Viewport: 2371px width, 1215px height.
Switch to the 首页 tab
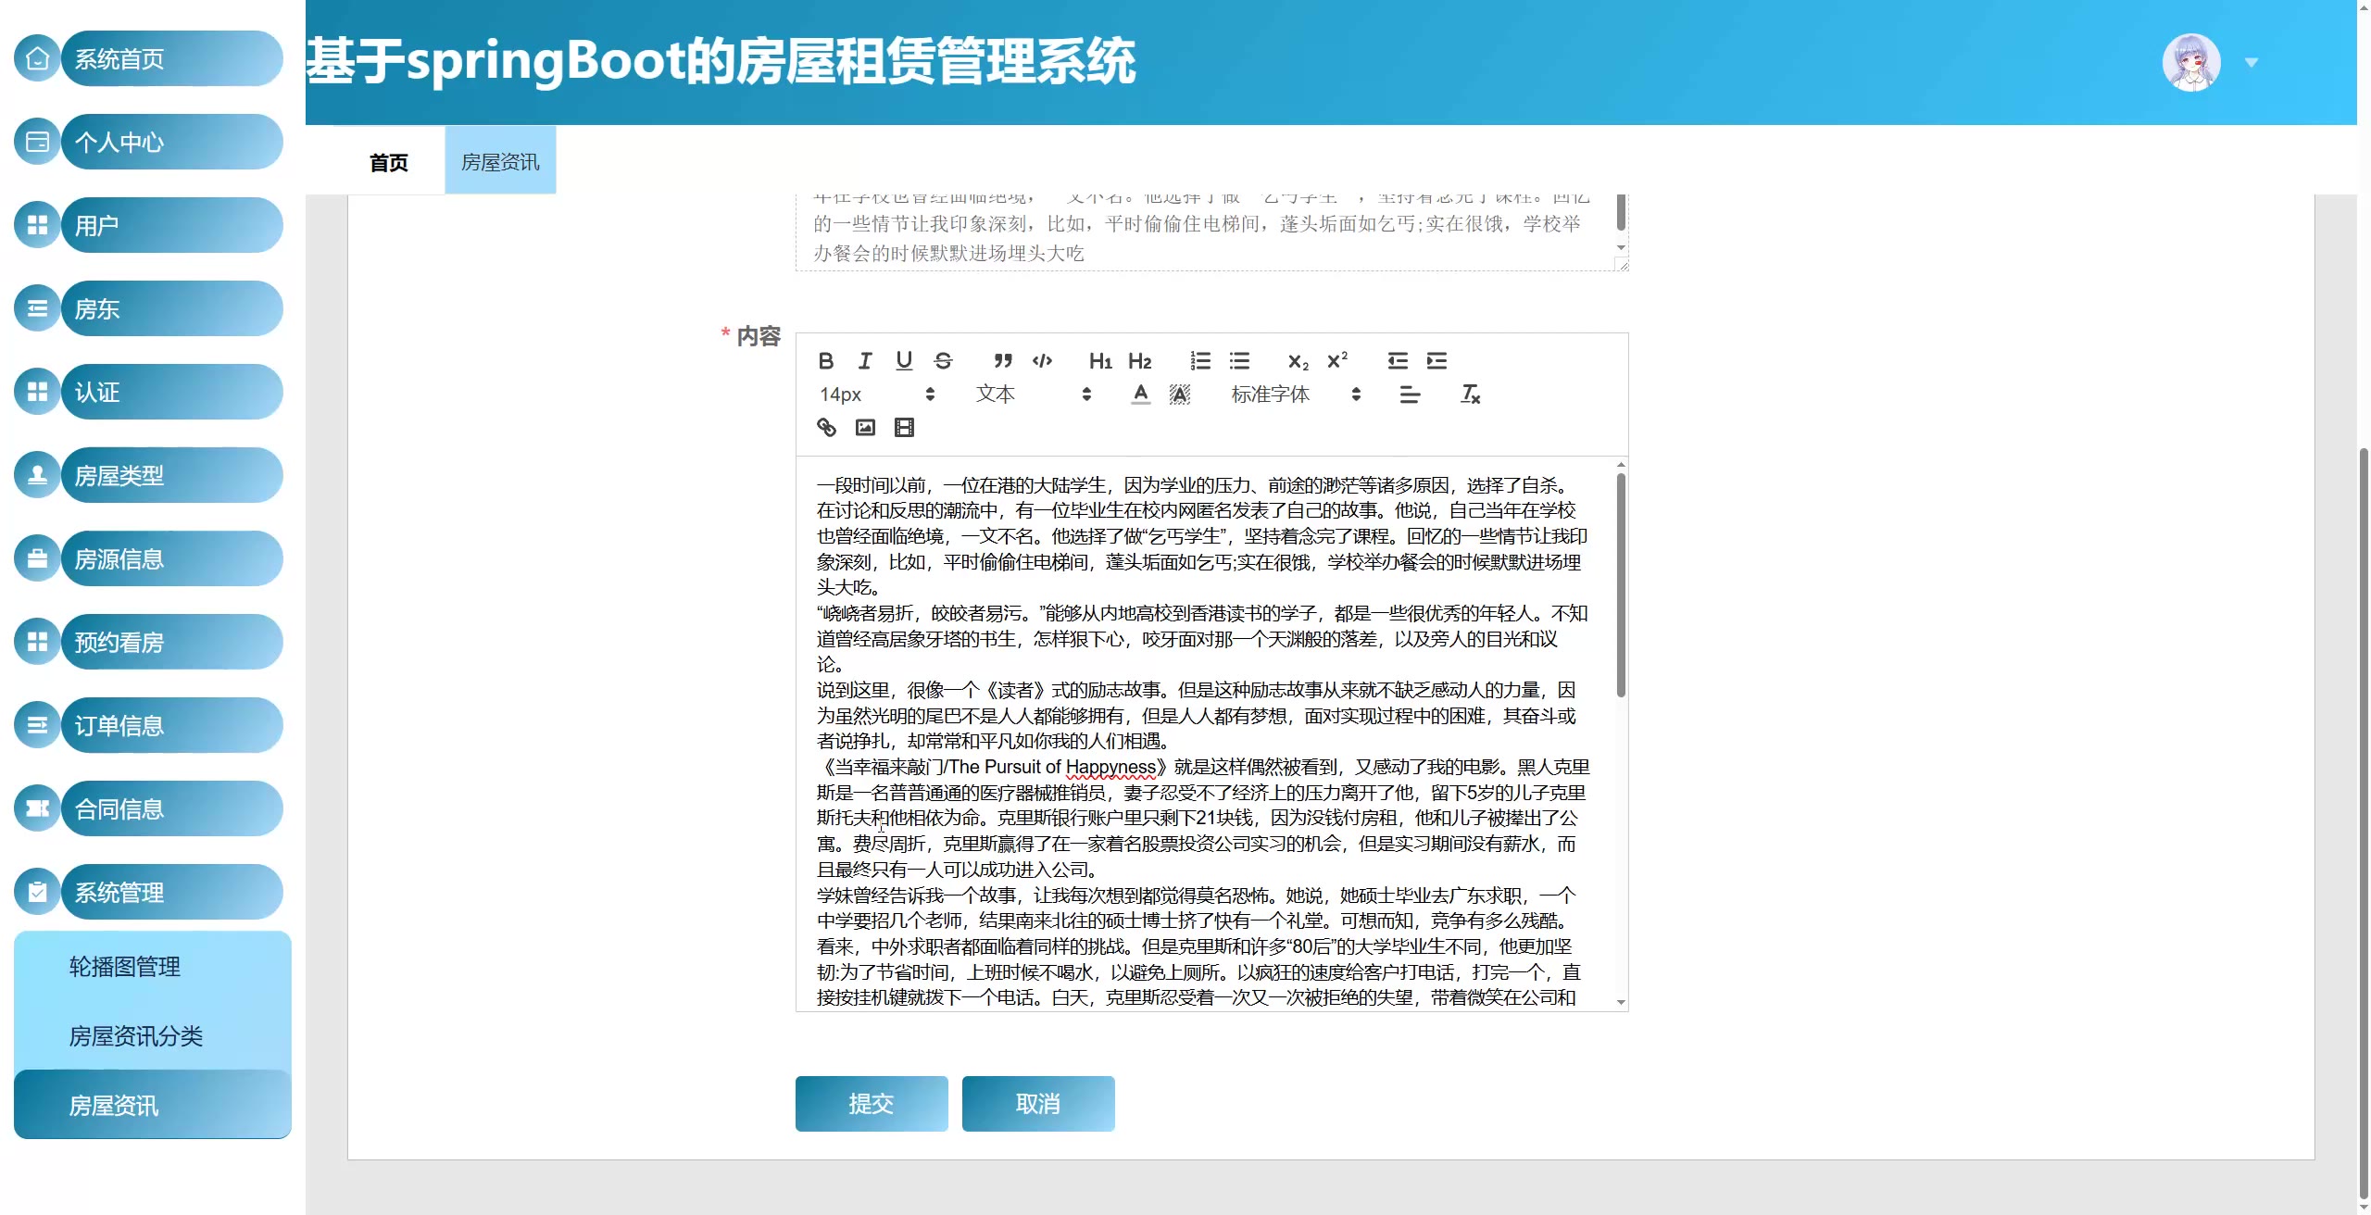(x=388, y=163)
